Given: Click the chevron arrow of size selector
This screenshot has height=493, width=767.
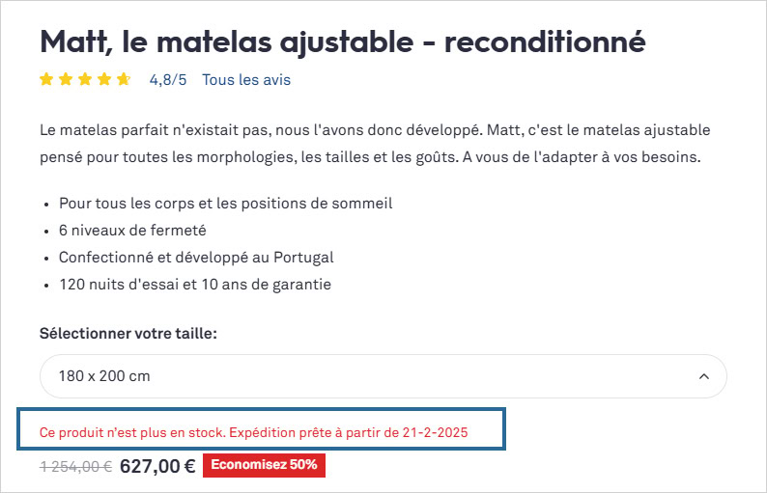Looking at the screenshot, I should click(703, 375).
